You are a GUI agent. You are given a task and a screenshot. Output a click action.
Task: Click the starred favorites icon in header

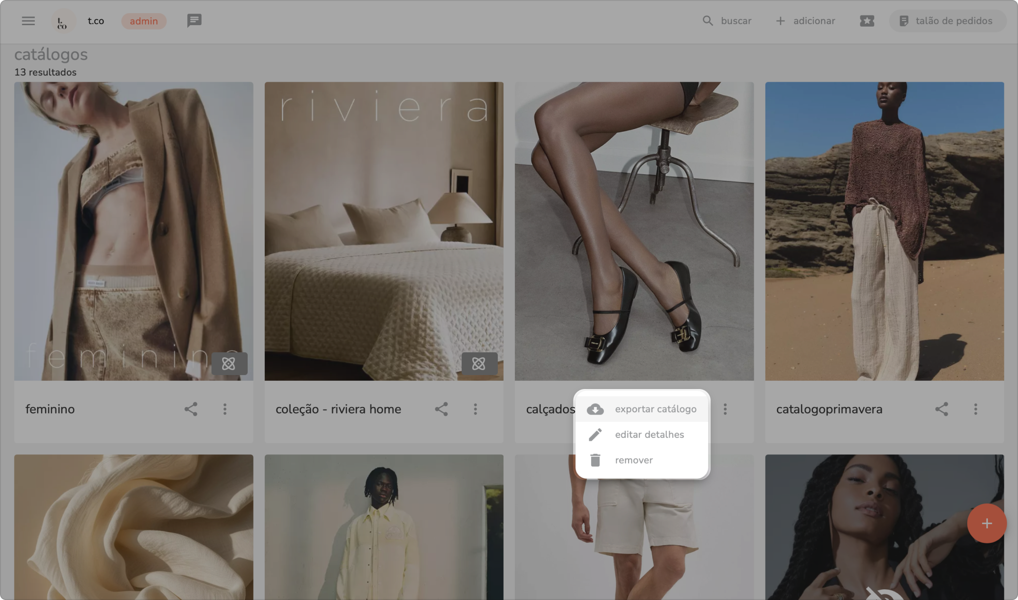(x=867, y=21)
